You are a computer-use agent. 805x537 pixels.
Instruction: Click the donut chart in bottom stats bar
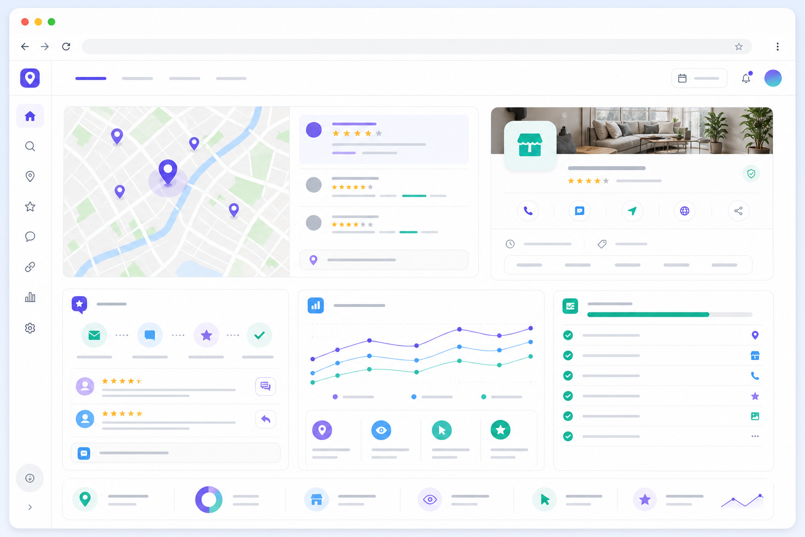point(209,499)
